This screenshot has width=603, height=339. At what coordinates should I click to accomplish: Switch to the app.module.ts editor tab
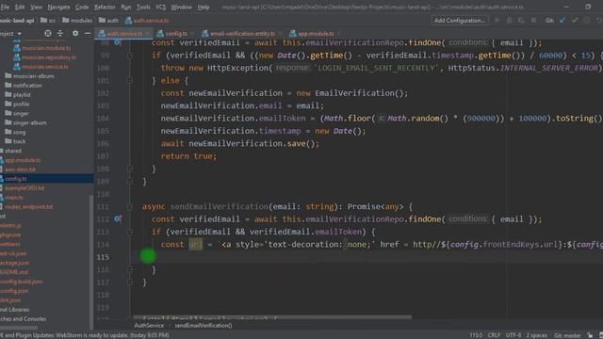316,34
